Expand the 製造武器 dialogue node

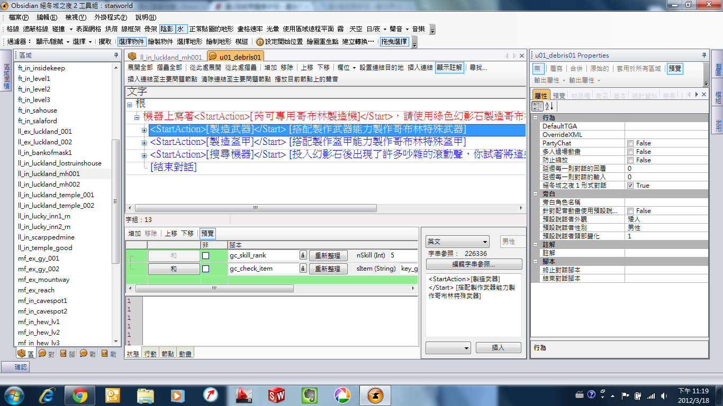(x=144, y=130)
